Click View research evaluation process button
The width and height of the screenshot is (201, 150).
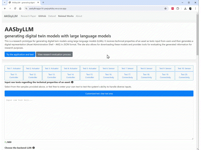click(54, 54)
